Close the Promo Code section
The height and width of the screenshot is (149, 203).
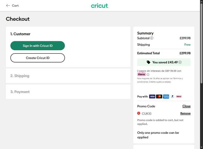click(x=186, y=106)
